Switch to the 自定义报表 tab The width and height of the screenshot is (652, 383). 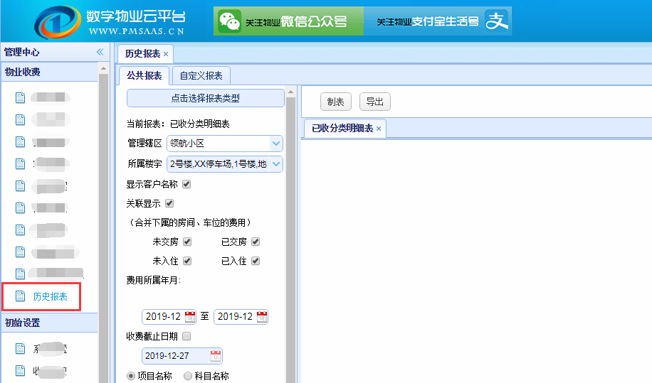201,76
